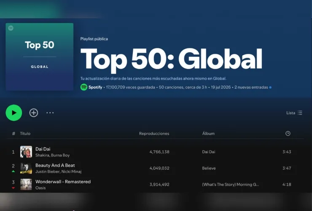Click the Playlist pública label

(94, 39)
